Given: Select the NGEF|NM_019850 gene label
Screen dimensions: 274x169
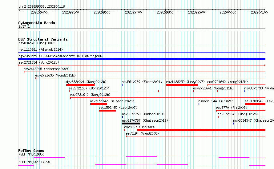Looking at the screenshot, I should [31, 154].
